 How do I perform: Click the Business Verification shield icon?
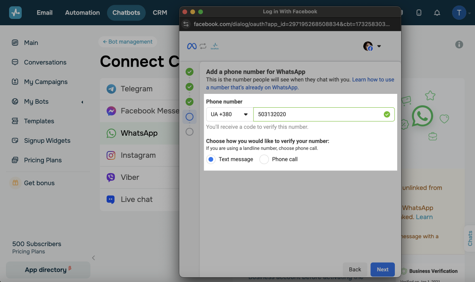click(x=404, y=271)
